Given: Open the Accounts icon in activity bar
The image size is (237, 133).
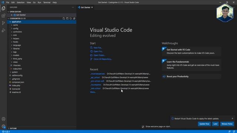Looking at the screenshot, I should (3, 119).
